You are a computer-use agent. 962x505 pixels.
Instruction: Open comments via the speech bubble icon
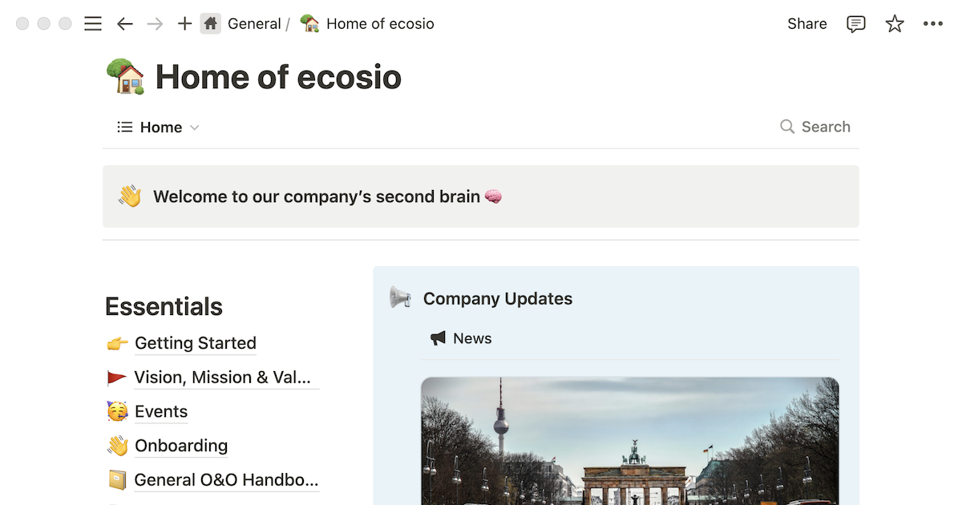point(855,23)
